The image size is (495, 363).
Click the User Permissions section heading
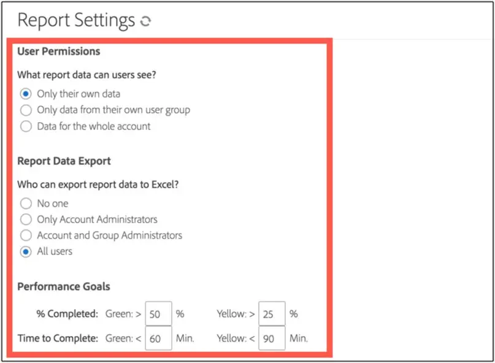[x=59, y=52]
